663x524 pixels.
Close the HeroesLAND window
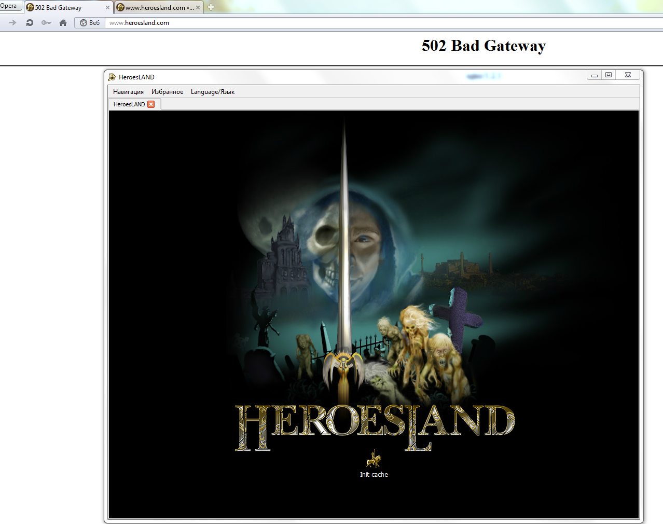pyautogui.click(x=628, y=75)
